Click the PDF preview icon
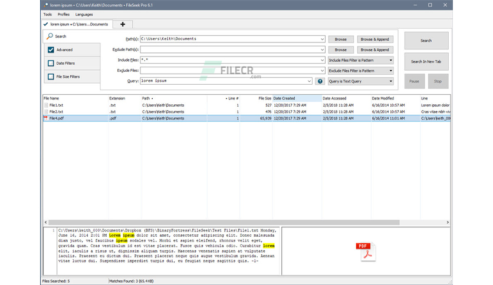 coord(366,251)
